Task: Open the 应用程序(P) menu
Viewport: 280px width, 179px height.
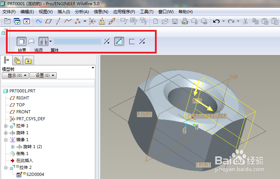Action: click(124, 12)
